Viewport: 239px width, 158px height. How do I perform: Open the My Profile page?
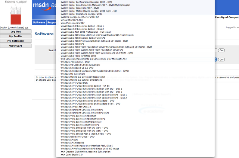coord(16,36)
